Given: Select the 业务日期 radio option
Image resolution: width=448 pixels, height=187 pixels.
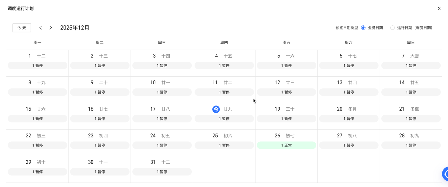Looking at the screenshot, I should tap(363, 28).
